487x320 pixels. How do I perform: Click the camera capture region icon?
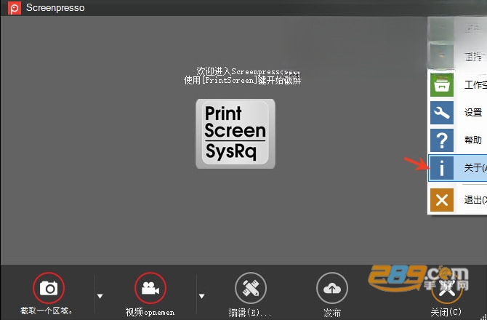pyautogui.click(x=49, y=288)
